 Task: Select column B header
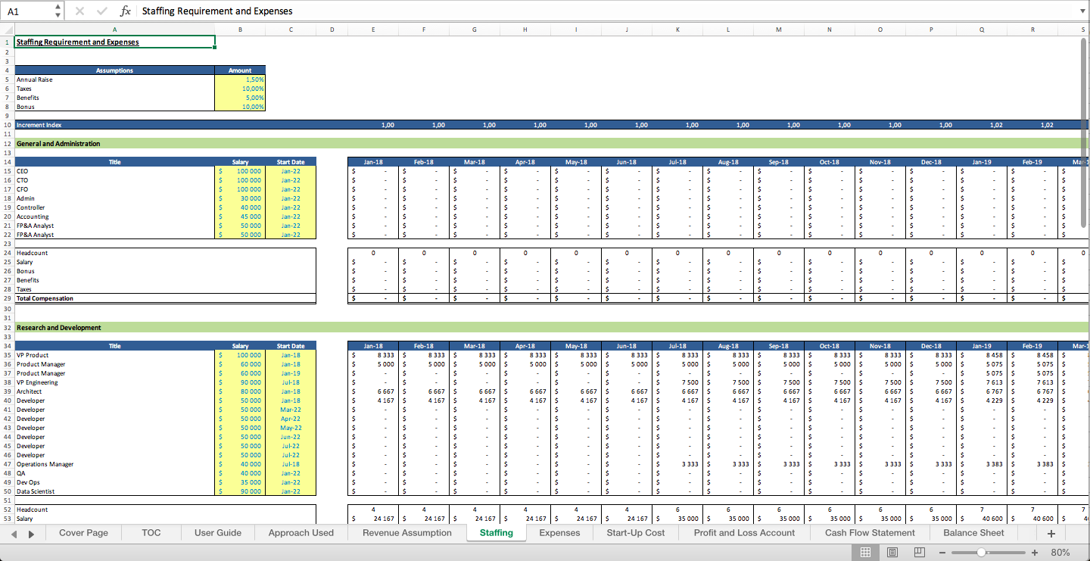coord(240,30)
